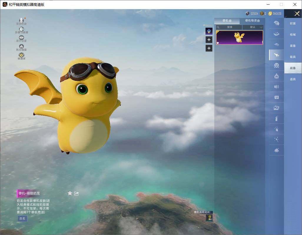Open the hand tap sparkle category icon
302x235 pixels.
click(276, 129)
